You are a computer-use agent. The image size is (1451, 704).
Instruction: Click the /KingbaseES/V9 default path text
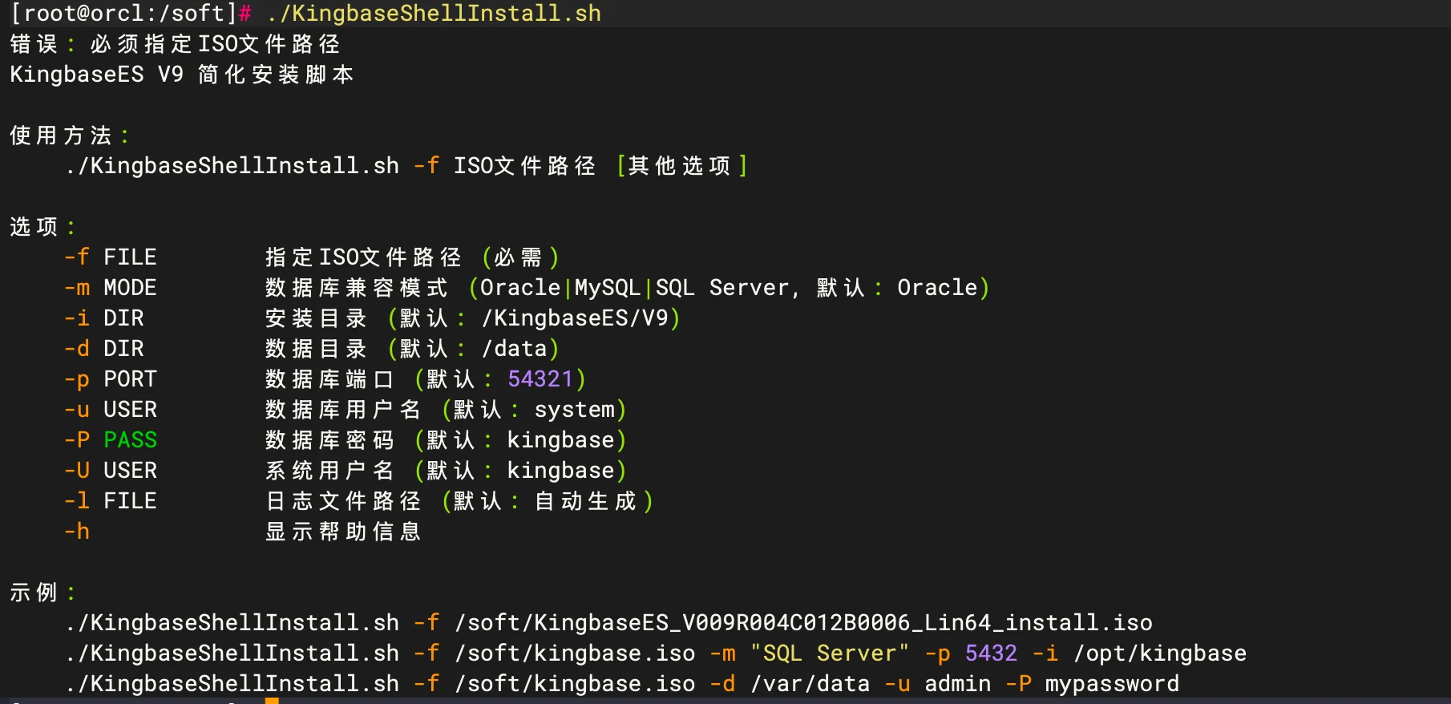[575, 318]
